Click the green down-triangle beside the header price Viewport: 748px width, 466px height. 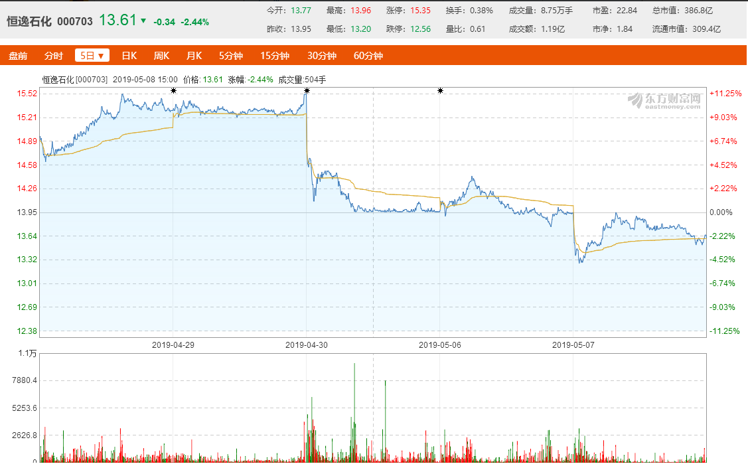(x=143, y=21)
